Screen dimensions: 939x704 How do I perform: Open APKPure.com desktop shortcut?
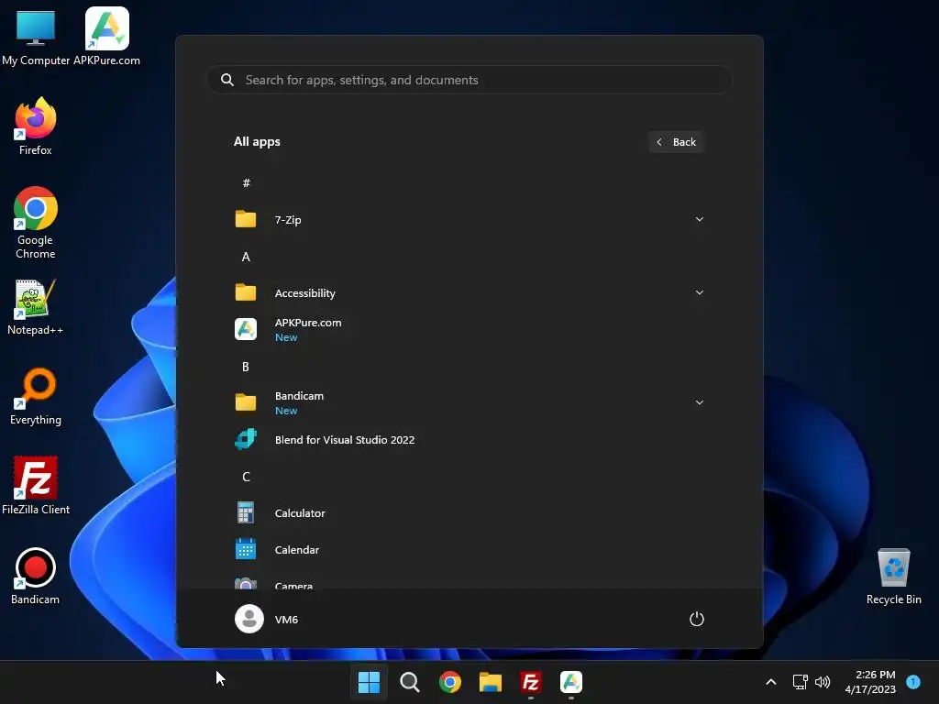click(106, 37)
